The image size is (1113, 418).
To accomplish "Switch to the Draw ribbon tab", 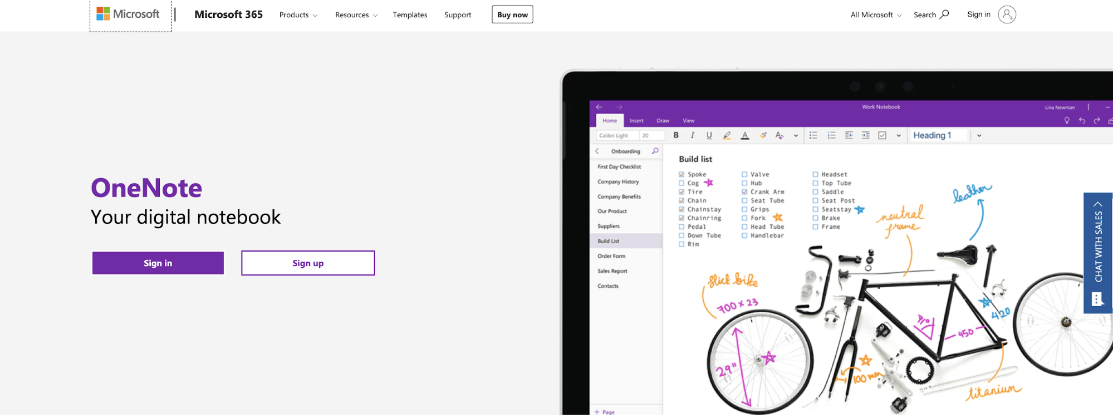I will [663, 121].
